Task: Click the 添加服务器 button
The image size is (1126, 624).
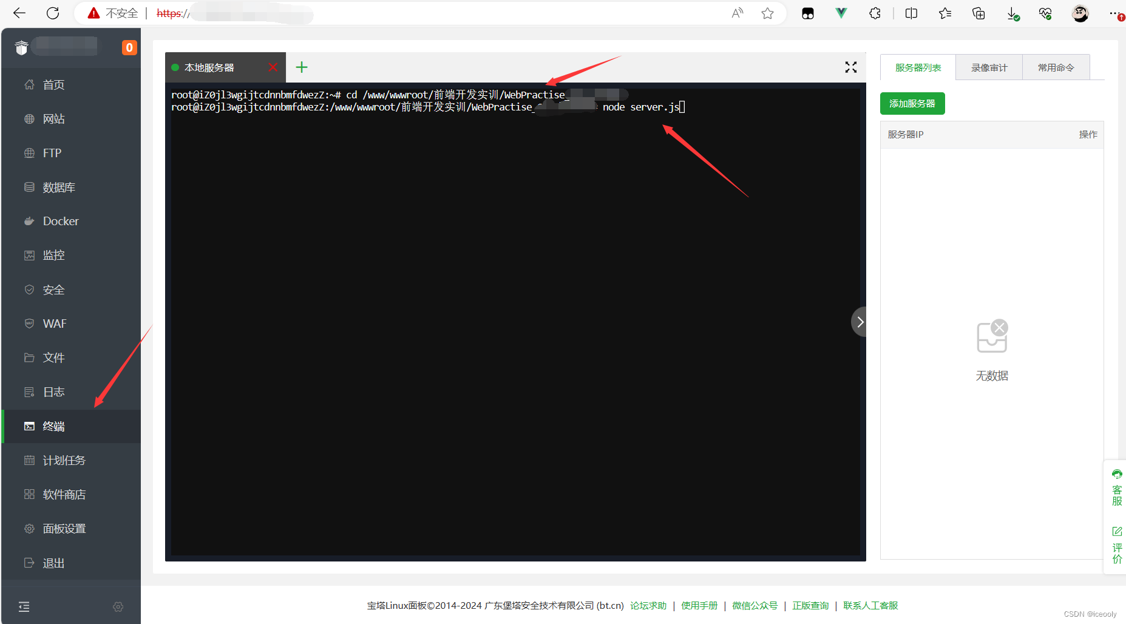Action: pyautogui.click(x=912, y=104)
